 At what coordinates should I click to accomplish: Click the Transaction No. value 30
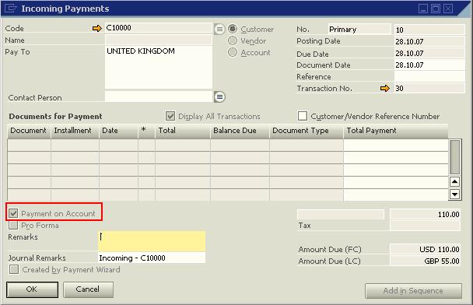pos(429,88)
